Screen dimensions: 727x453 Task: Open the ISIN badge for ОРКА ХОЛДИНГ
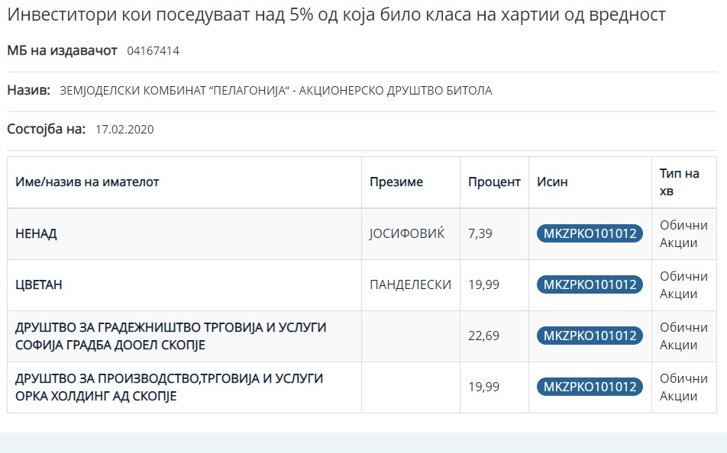pyautogui.click(x=590, y=387)
